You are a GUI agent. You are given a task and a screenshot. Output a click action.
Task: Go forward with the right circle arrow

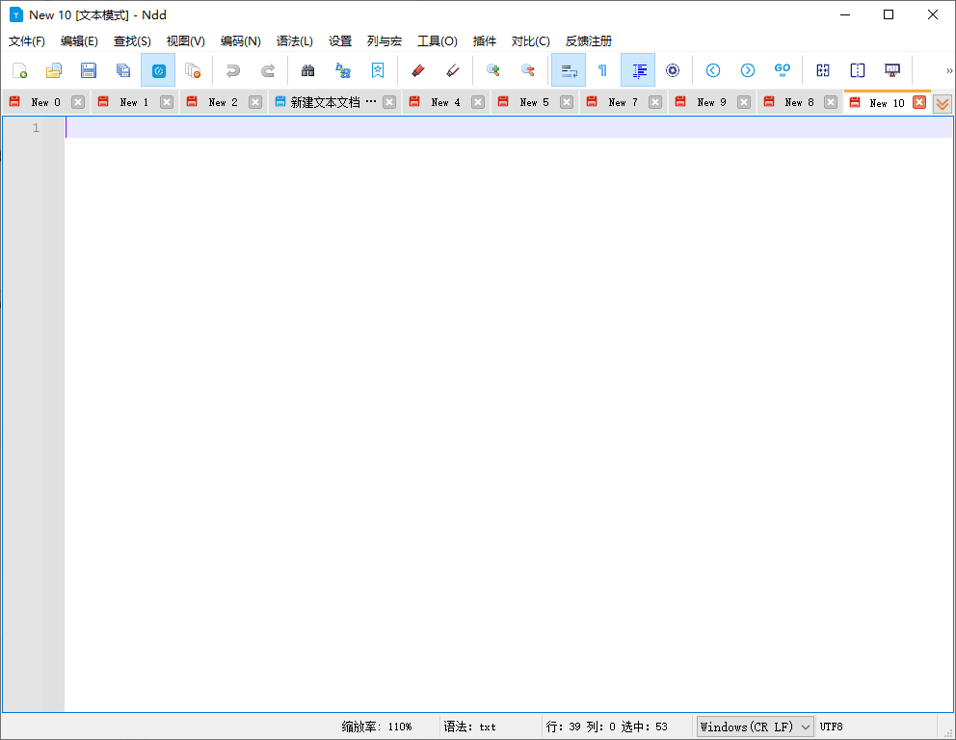click(748, 70)
